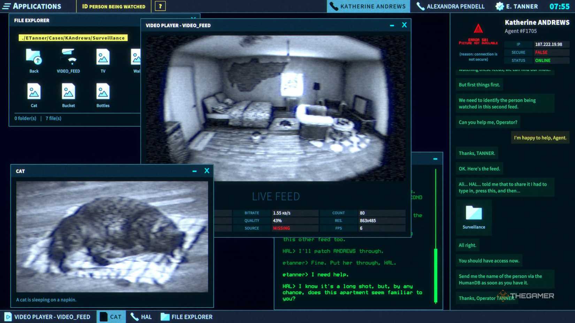Open the E. Tanner profile tab
Image resolution: width=575 pixels, height=323 pixels.
click(517, 6)
